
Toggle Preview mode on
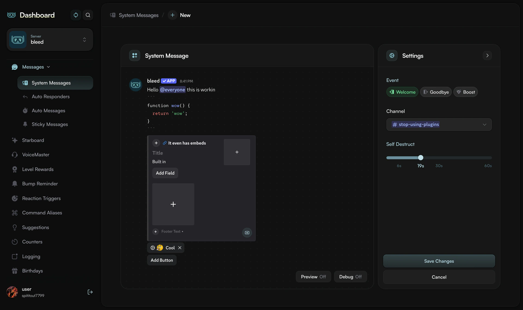tap(313, 277)
